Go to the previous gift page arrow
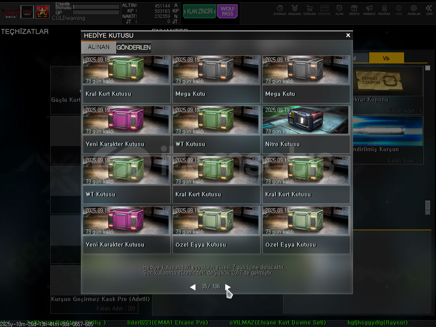Image resolution: width=436 pixels, height=327 pixels. coord(193,287)
